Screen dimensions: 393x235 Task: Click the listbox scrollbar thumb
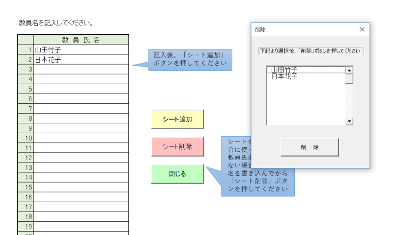(349, 79)
